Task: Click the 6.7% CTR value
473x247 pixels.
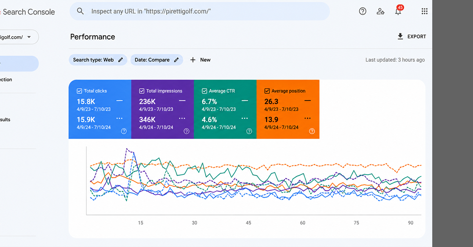Action: 210,101
